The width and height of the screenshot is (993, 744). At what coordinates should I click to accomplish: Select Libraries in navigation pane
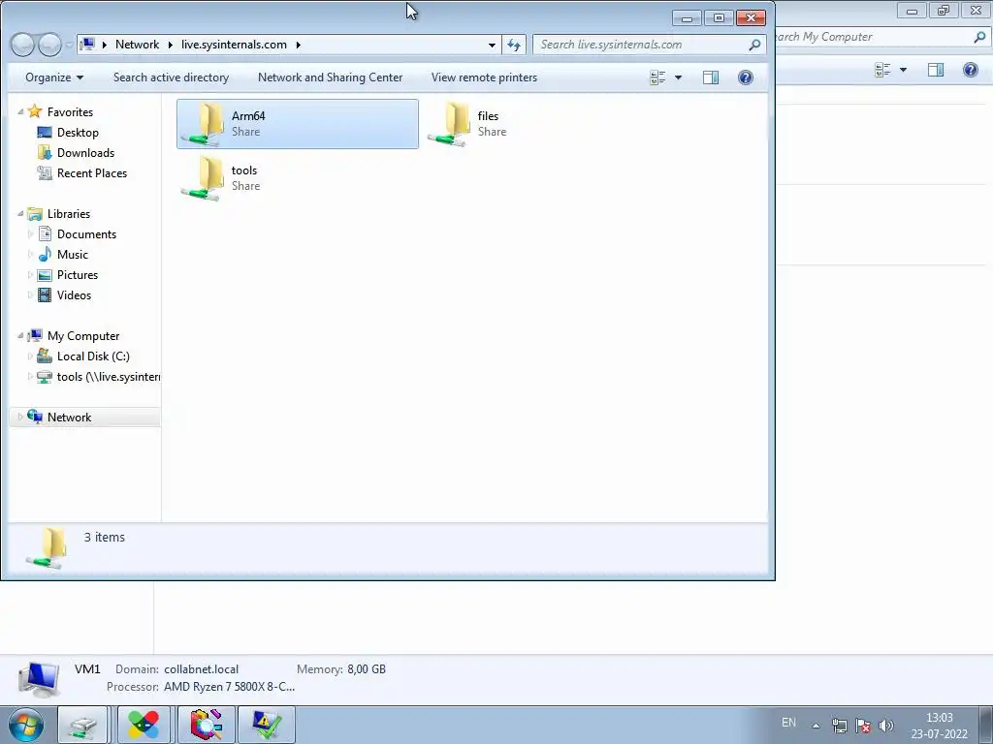(x=69, y=214)
